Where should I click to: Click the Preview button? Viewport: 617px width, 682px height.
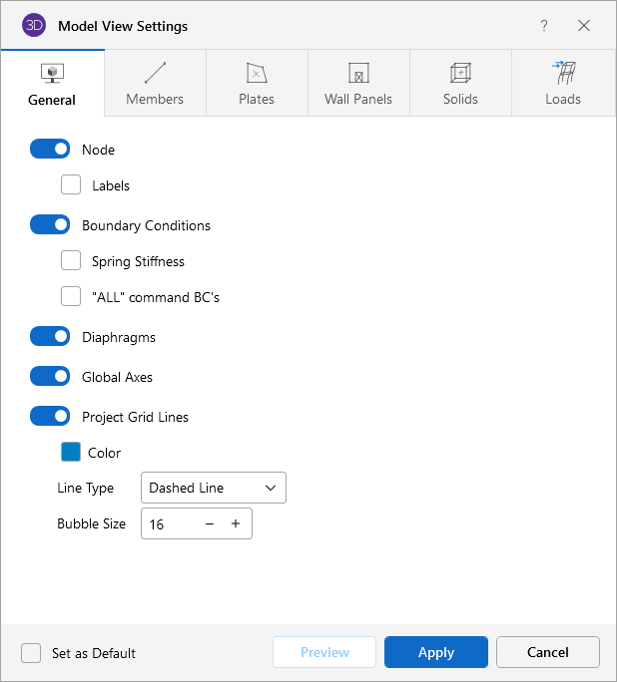324,652
